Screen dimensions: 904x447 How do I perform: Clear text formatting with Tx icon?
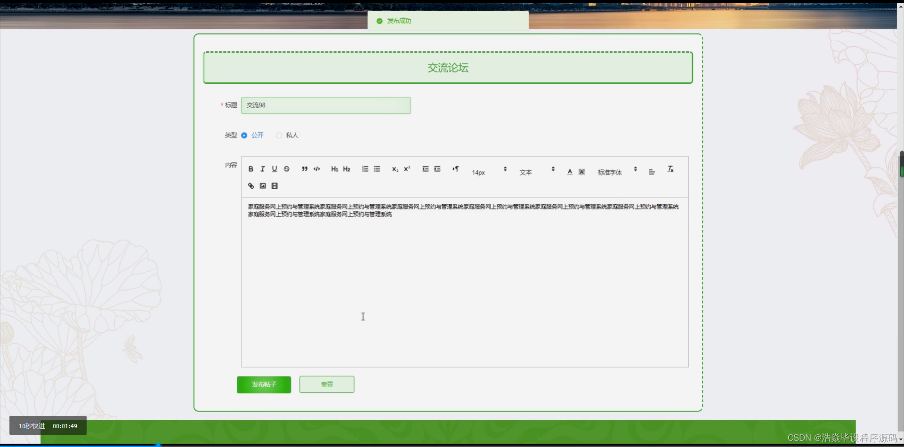(670, 169)
